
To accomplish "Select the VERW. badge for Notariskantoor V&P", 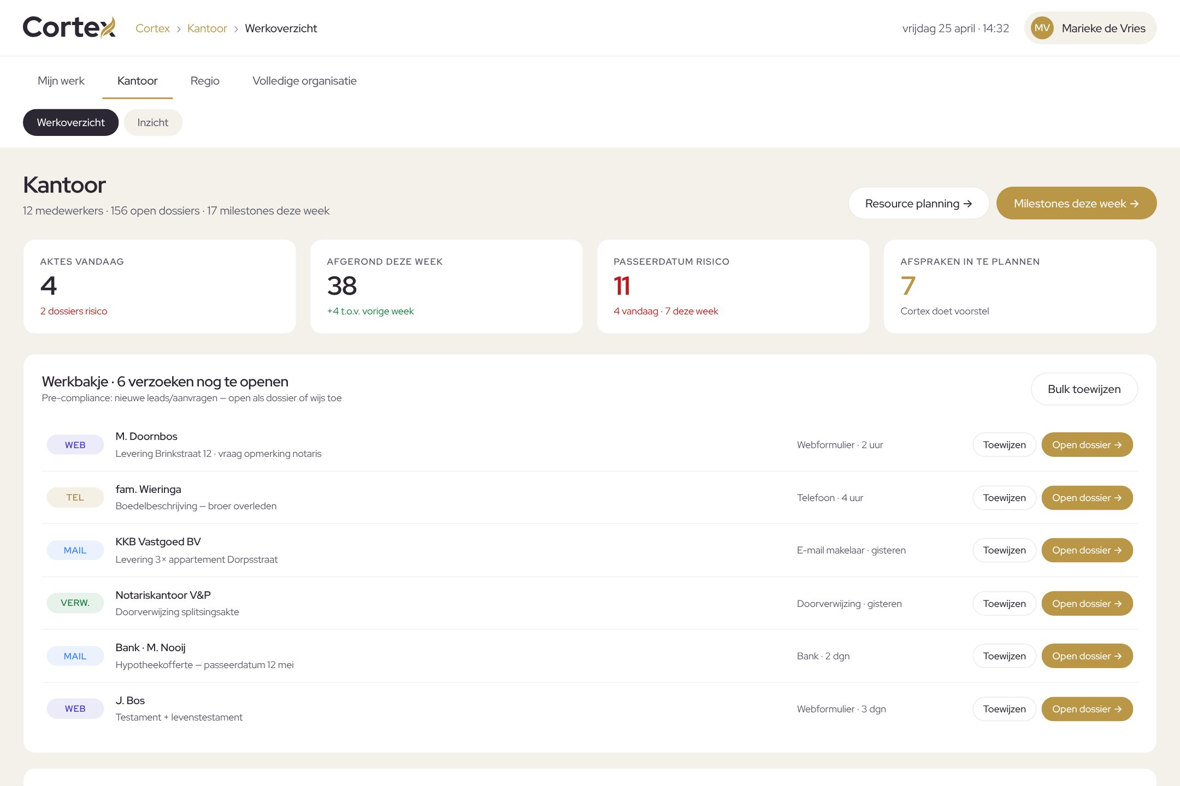I will (x=75, y=603).
